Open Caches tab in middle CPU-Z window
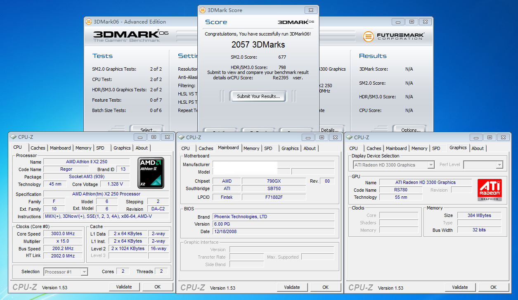Screen dimensions: 518x300 [x=206, y=148]
